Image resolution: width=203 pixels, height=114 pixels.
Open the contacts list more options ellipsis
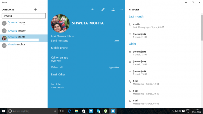pyautogui.click(x=44, y=9)
